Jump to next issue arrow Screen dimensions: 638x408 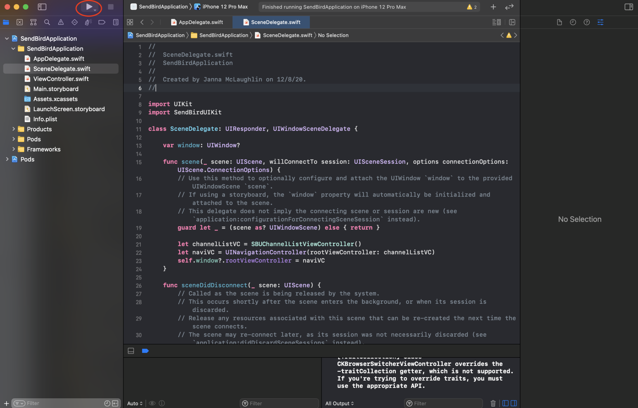pyautogui.click(x=516, y=35)
